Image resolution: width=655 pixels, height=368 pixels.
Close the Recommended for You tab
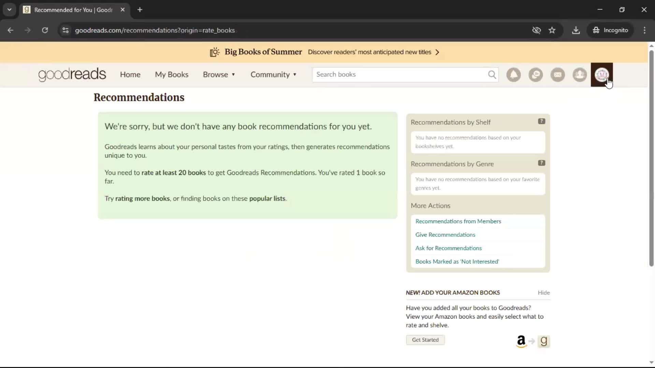pos(122,10)
